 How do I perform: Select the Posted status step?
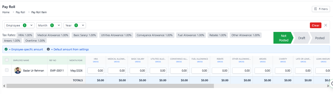tap(320, 38)
